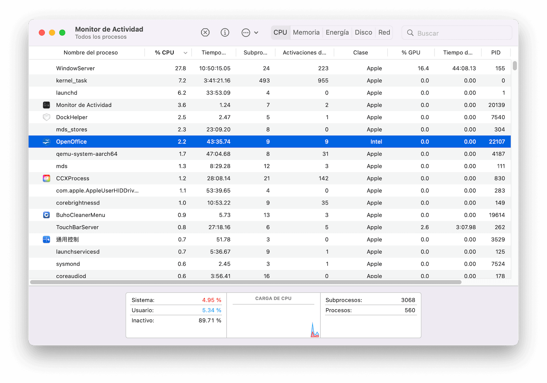
Task: Click the horizontal scrollbar
Action: (246, 282)
